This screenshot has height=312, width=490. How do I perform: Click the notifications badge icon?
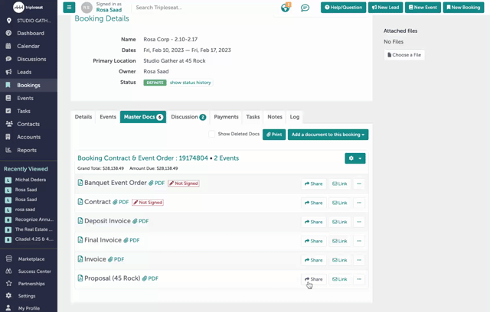(x=286, y=8)
